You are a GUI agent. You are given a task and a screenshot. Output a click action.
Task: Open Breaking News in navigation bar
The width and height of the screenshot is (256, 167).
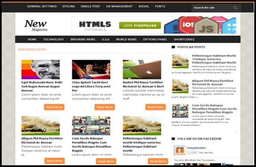[83, 39]
